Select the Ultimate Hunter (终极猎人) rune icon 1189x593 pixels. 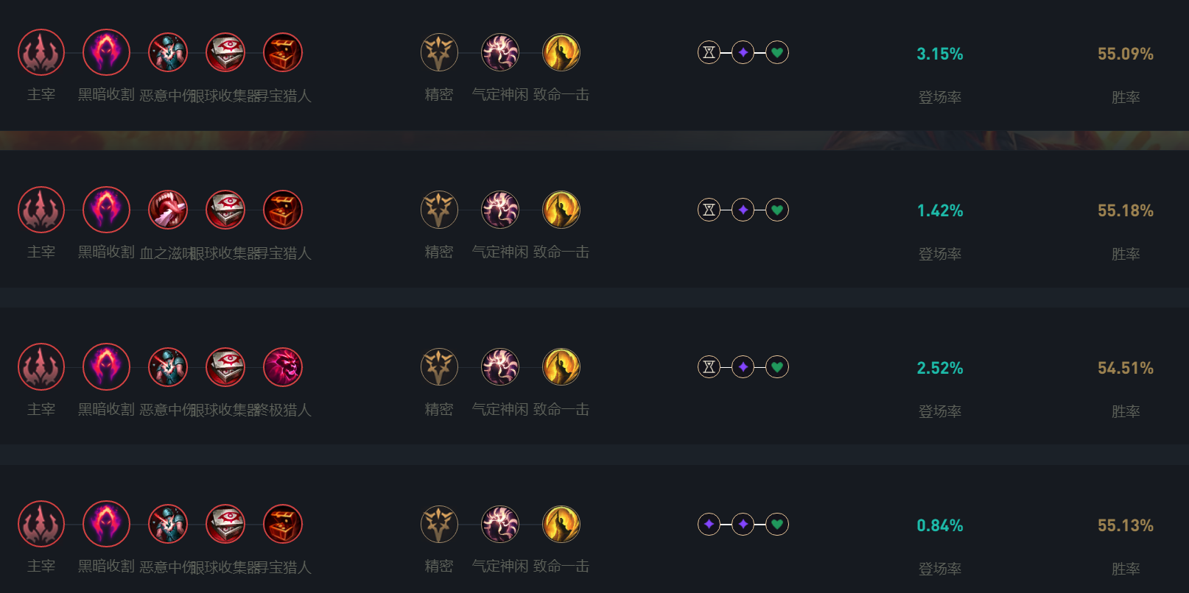coord(283,367)
